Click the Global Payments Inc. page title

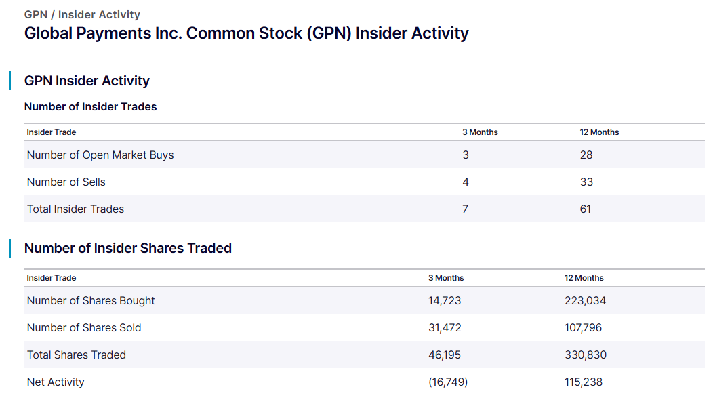(246, 33)
